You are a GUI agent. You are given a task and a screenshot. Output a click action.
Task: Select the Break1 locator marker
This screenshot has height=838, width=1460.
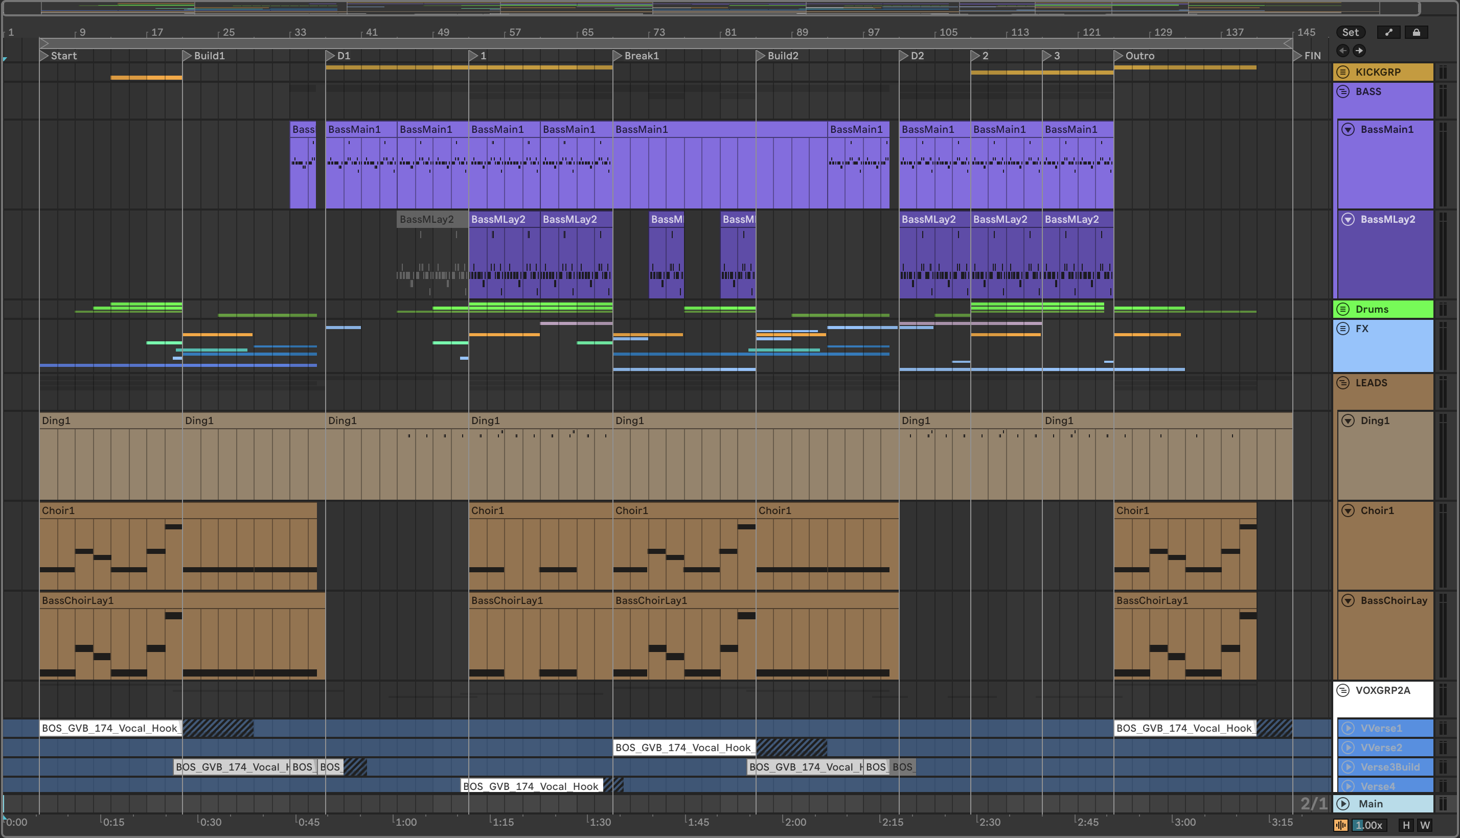pyautogui.click(x=636, y=56)
